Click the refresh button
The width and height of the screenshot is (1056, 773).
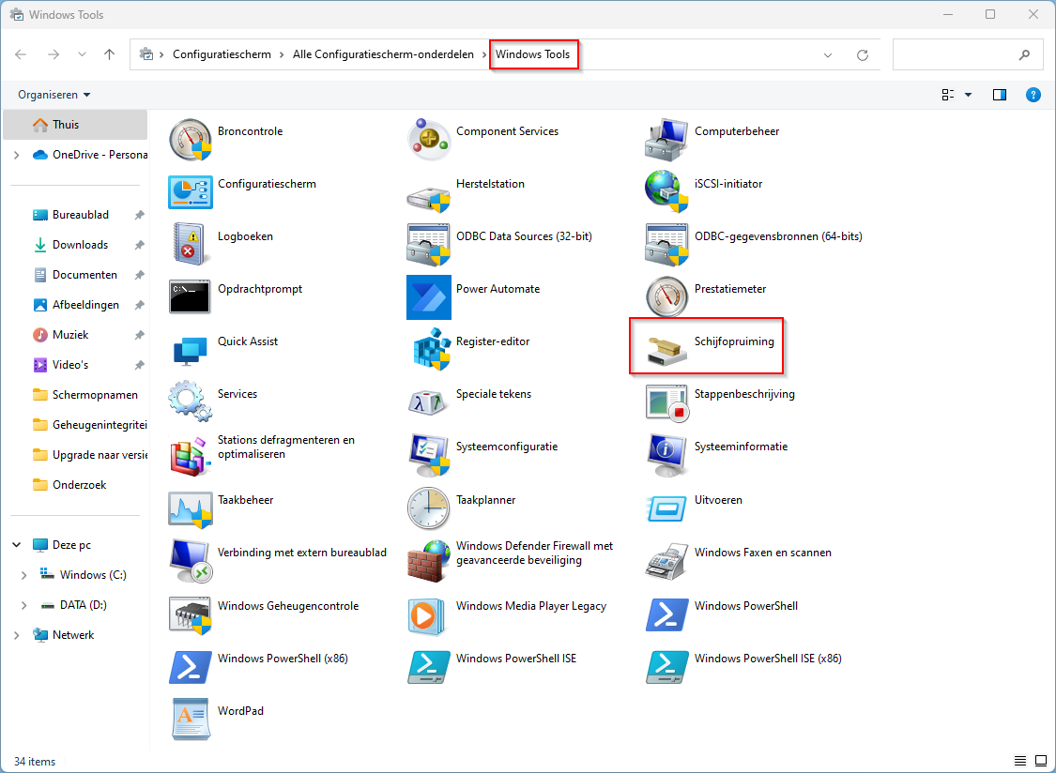coord(863,54)
